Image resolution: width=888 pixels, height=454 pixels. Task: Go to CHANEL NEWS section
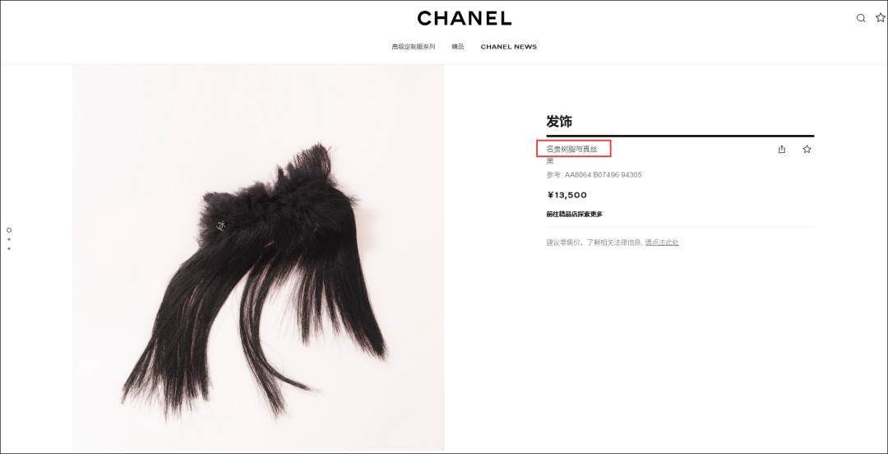tap(509, 47)
